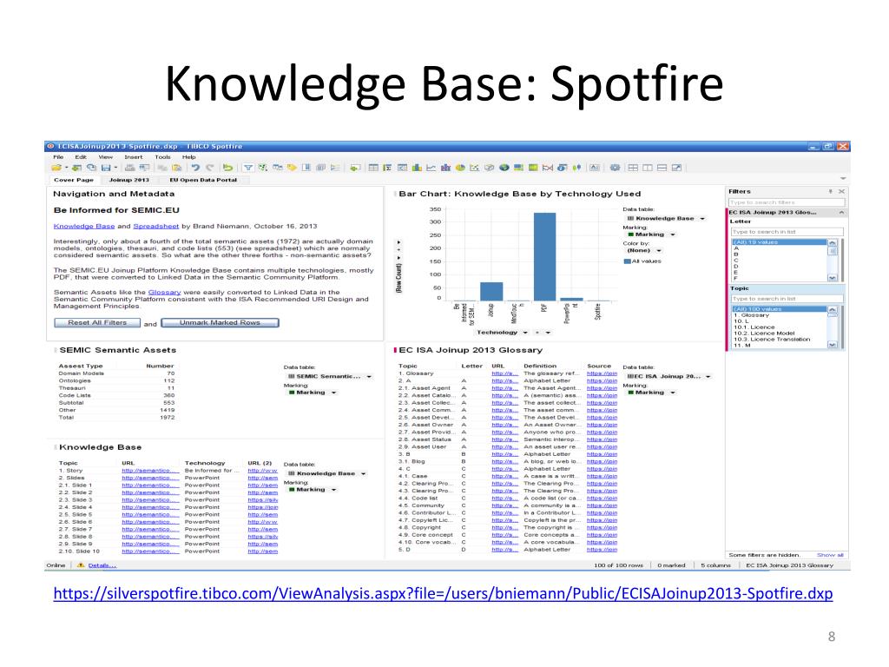Screen dimensions: 889x667
Task: Open the Knowledge Base hyperlink in text
Action: coord(84,226)
